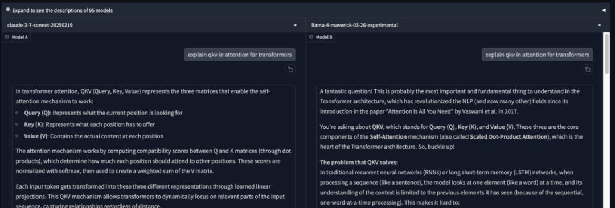
Task: Click the chat icon beside Model A label
Action: click(7, 37)
